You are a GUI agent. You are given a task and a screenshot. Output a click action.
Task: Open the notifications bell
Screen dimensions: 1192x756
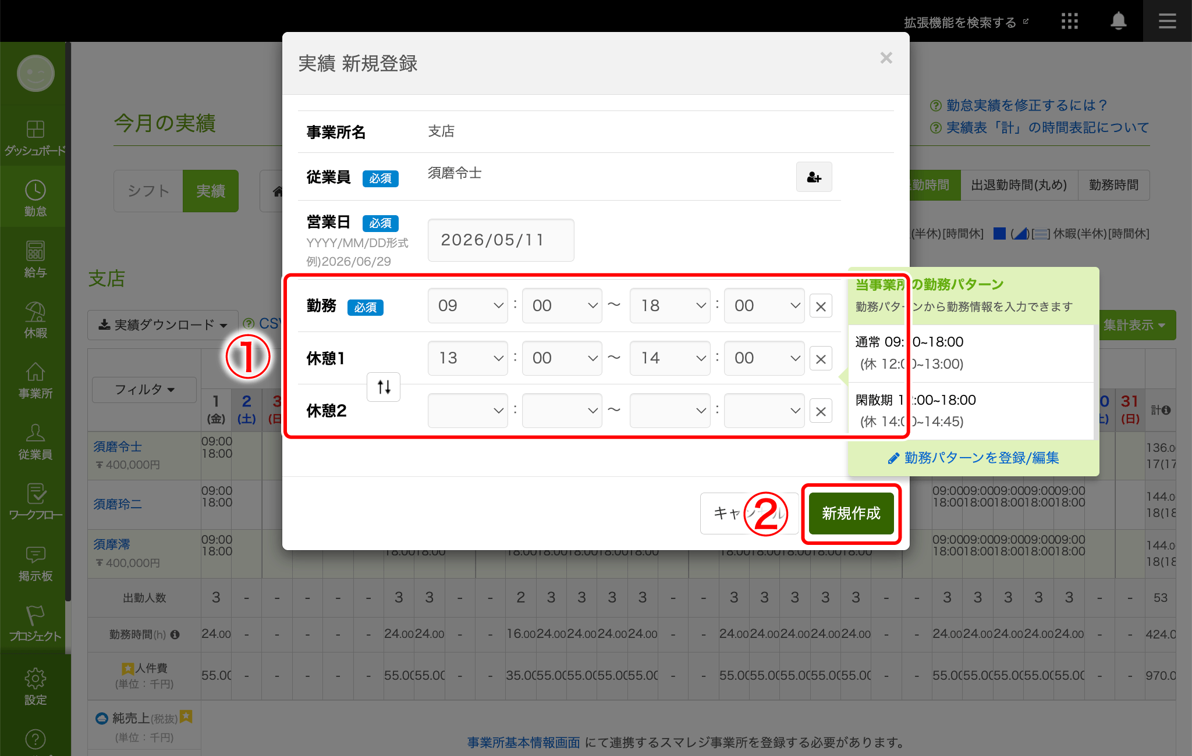click(1118, 22)
